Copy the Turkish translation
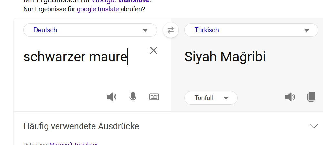The image size is (323, 145). pos(311,97)
